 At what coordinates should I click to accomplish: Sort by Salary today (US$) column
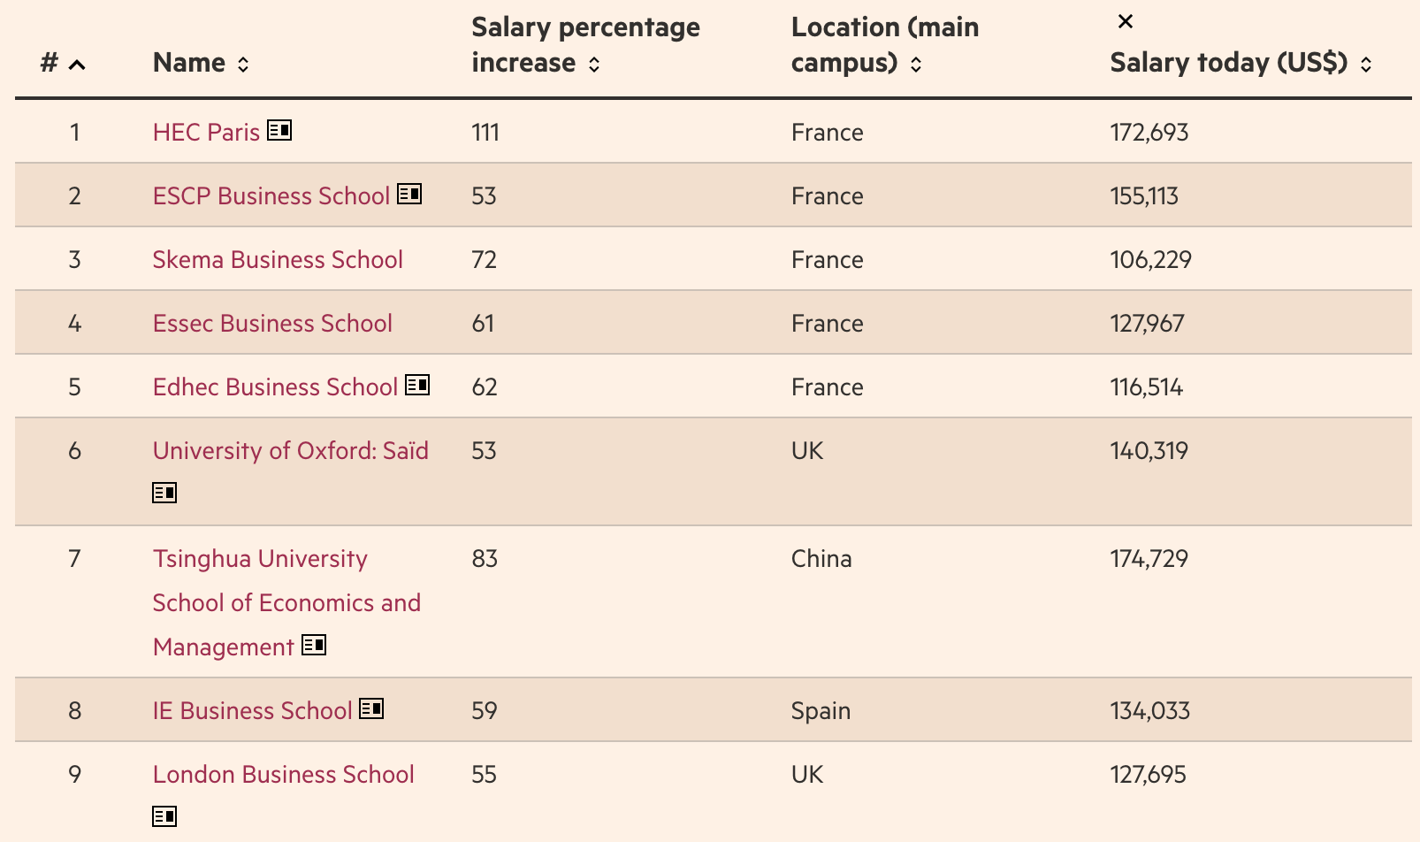tap(1366, 64)
